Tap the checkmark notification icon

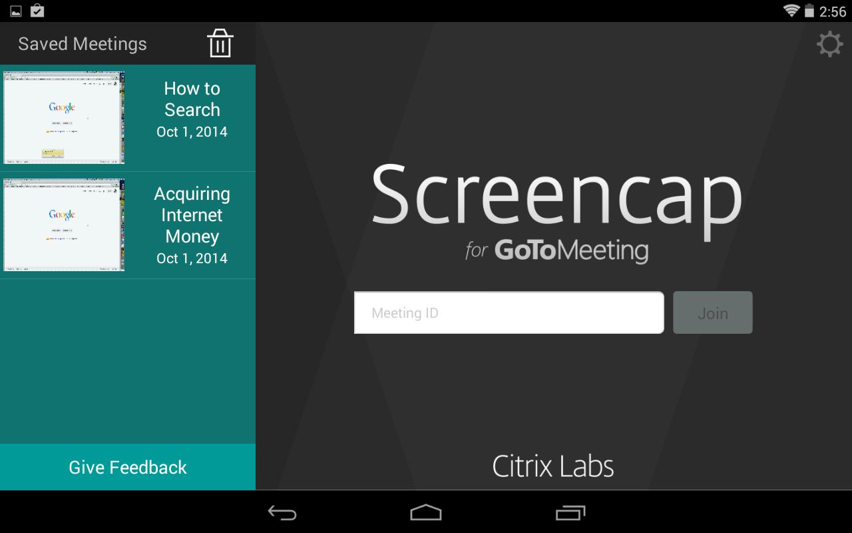coord(37,11)
